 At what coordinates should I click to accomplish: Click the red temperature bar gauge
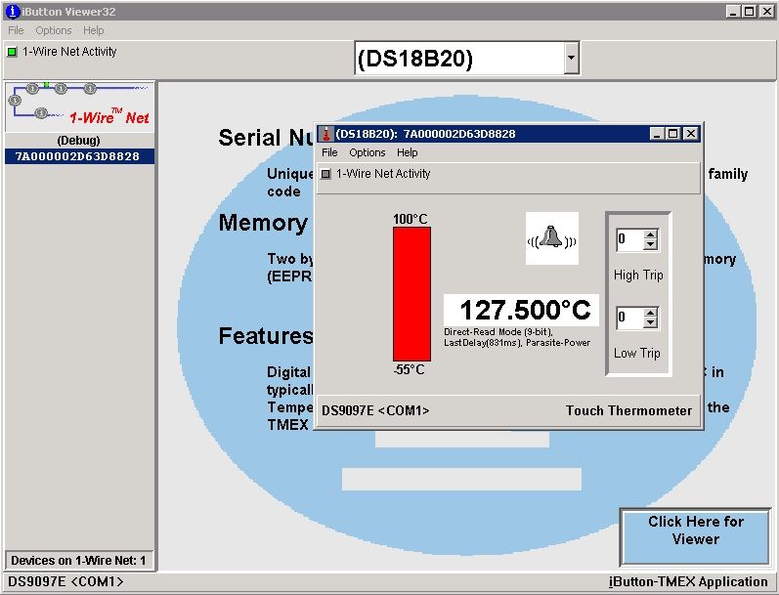411,294
